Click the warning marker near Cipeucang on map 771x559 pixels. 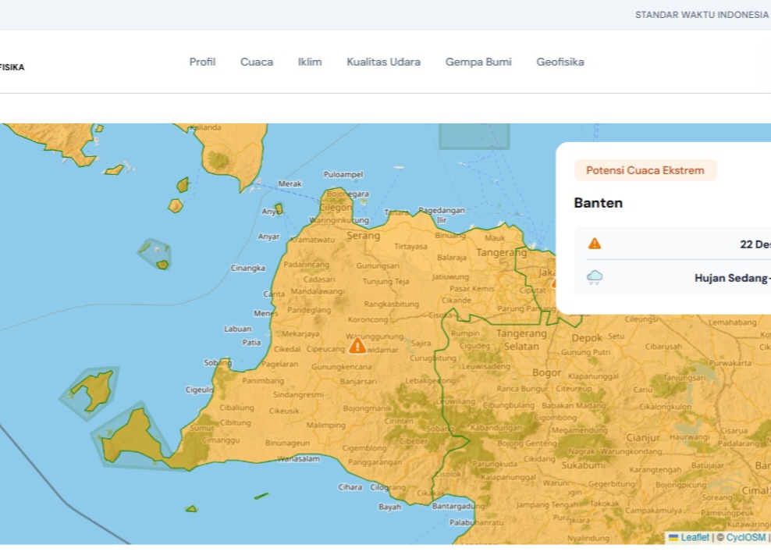[x=357, y=345]
